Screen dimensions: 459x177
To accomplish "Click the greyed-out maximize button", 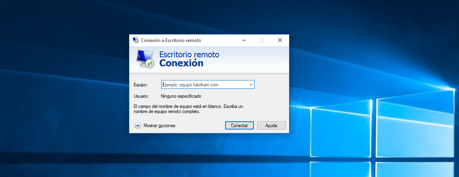I will coord(262,40).
